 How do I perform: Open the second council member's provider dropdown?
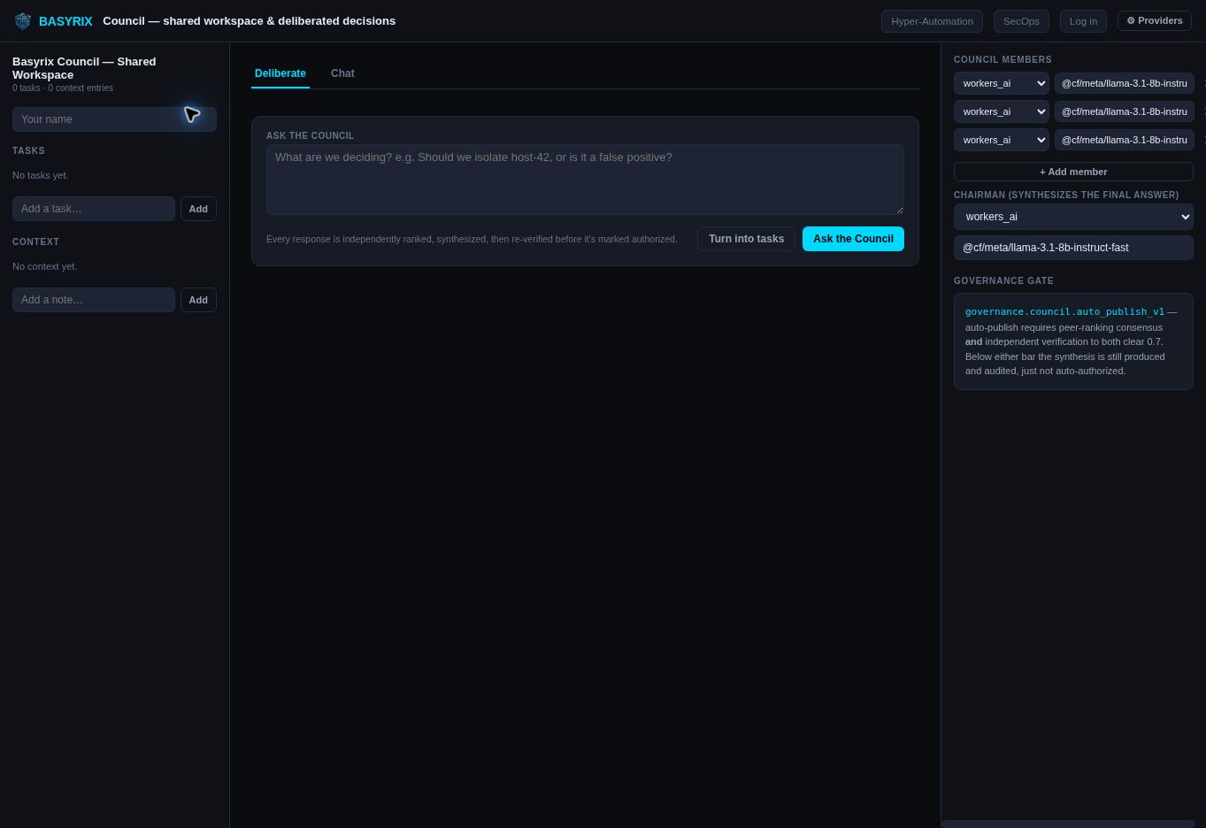pyautogui.click(x=1002, y=111)
